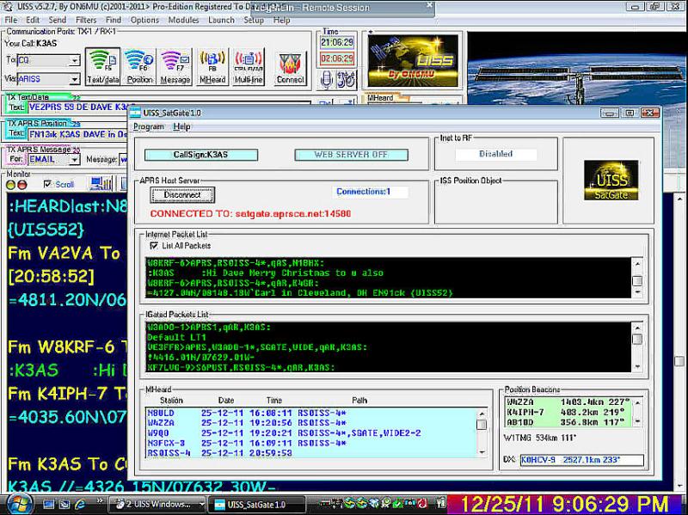Switch to UISS_SatGate 1.0 taskbar button

click(x=256, y=505)
